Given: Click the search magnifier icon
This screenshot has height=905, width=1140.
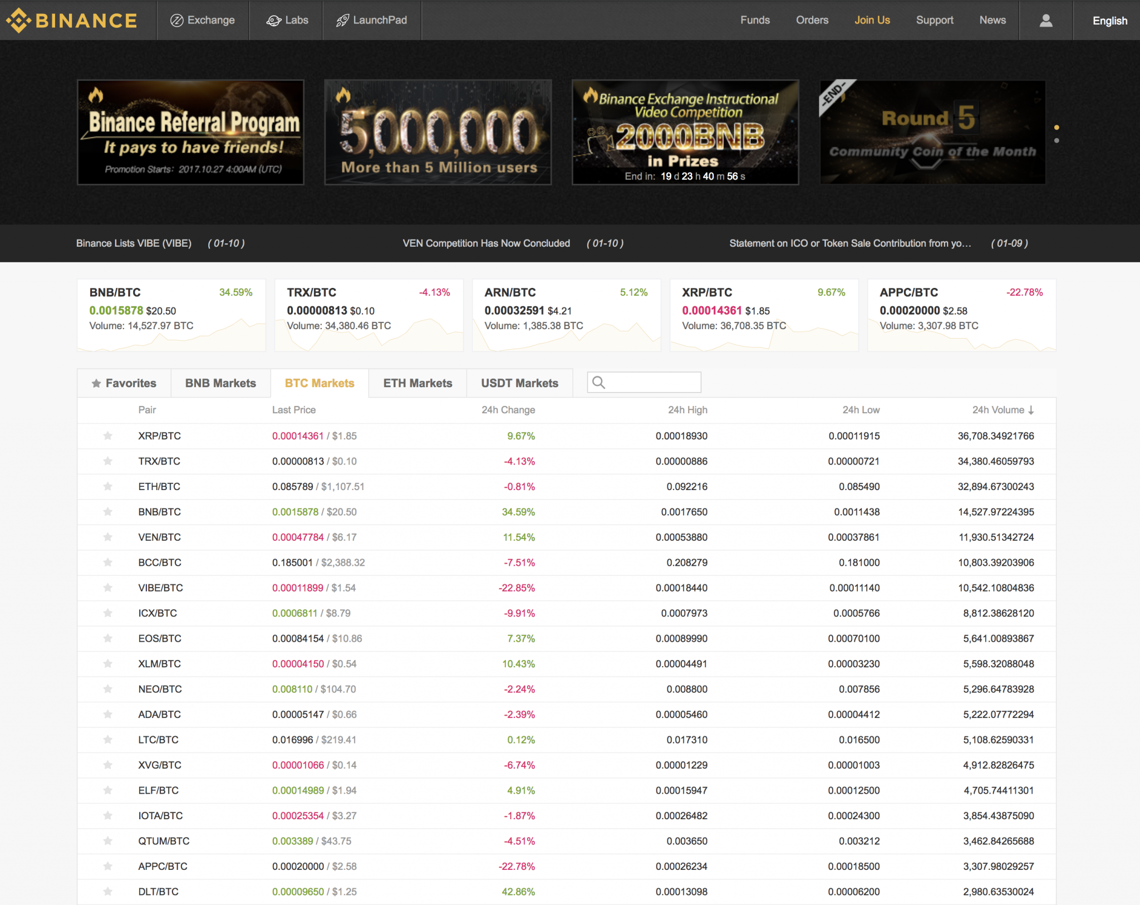Looking at the screenshot, I should point(598,383).
